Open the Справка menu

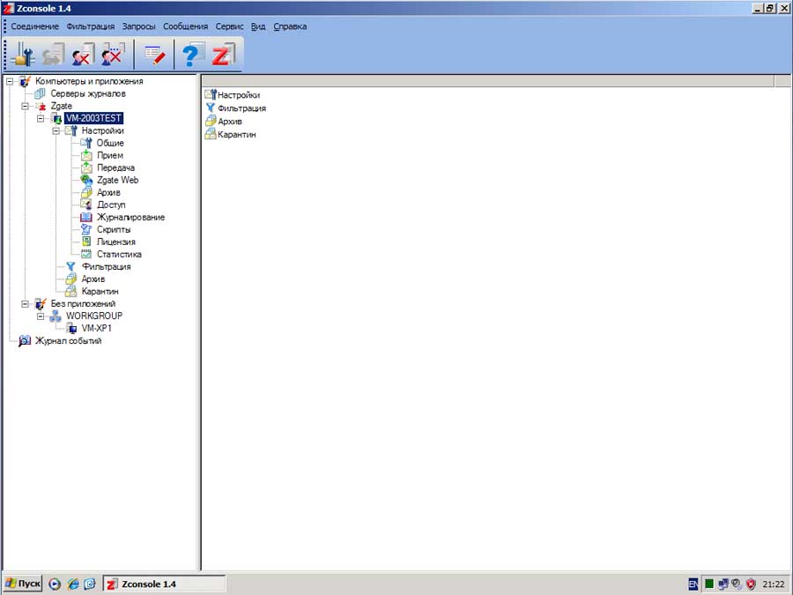290,26
